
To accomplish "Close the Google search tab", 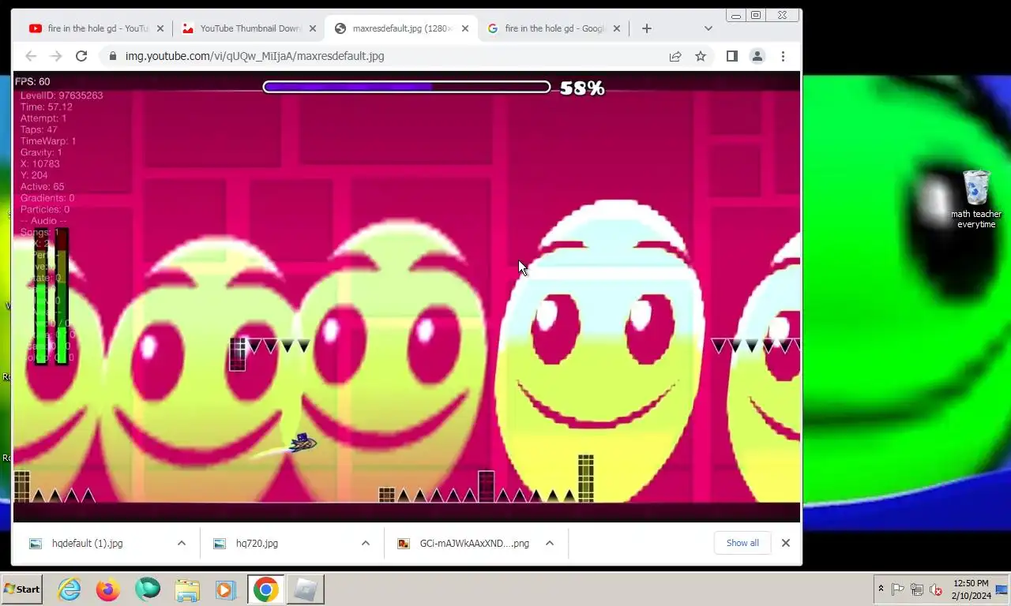I will point(618,28).
